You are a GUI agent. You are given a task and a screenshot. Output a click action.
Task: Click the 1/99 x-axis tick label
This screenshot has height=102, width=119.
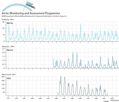click(x=96, y=98)
